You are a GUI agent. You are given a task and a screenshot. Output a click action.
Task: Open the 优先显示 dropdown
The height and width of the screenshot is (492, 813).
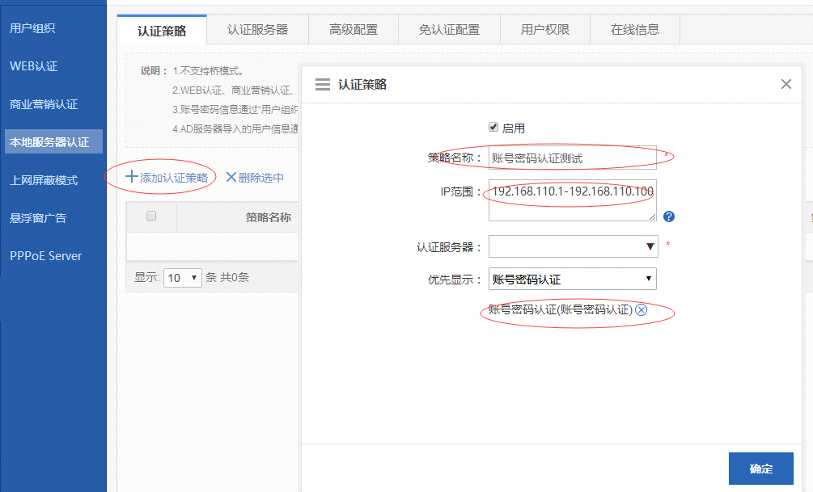(573, 280)
